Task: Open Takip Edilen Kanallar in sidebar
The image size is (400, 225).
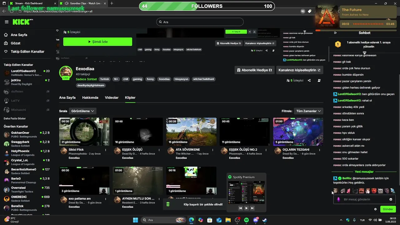Action: [27, 52]
